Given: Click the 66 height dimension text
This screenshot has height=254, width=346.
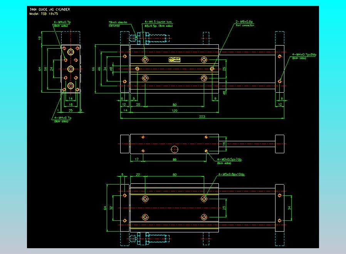Looking at the screenshot, I should [93, 69].
